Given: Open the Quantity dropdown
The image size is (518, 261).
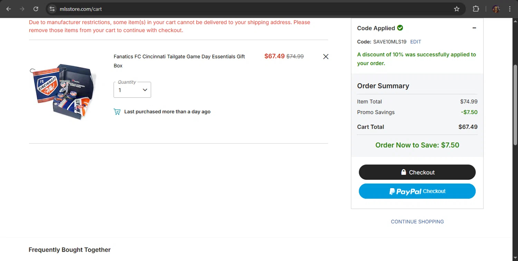Looking at the screenshot, I should 132,90.
